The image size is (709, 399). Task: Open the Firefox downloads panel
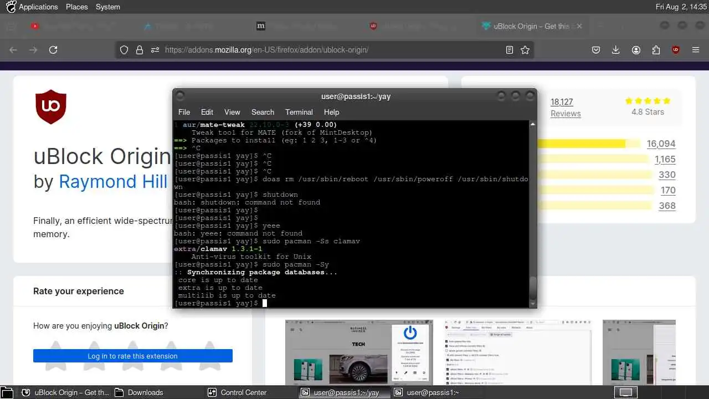pyautogui.click(x=615, y=50)
